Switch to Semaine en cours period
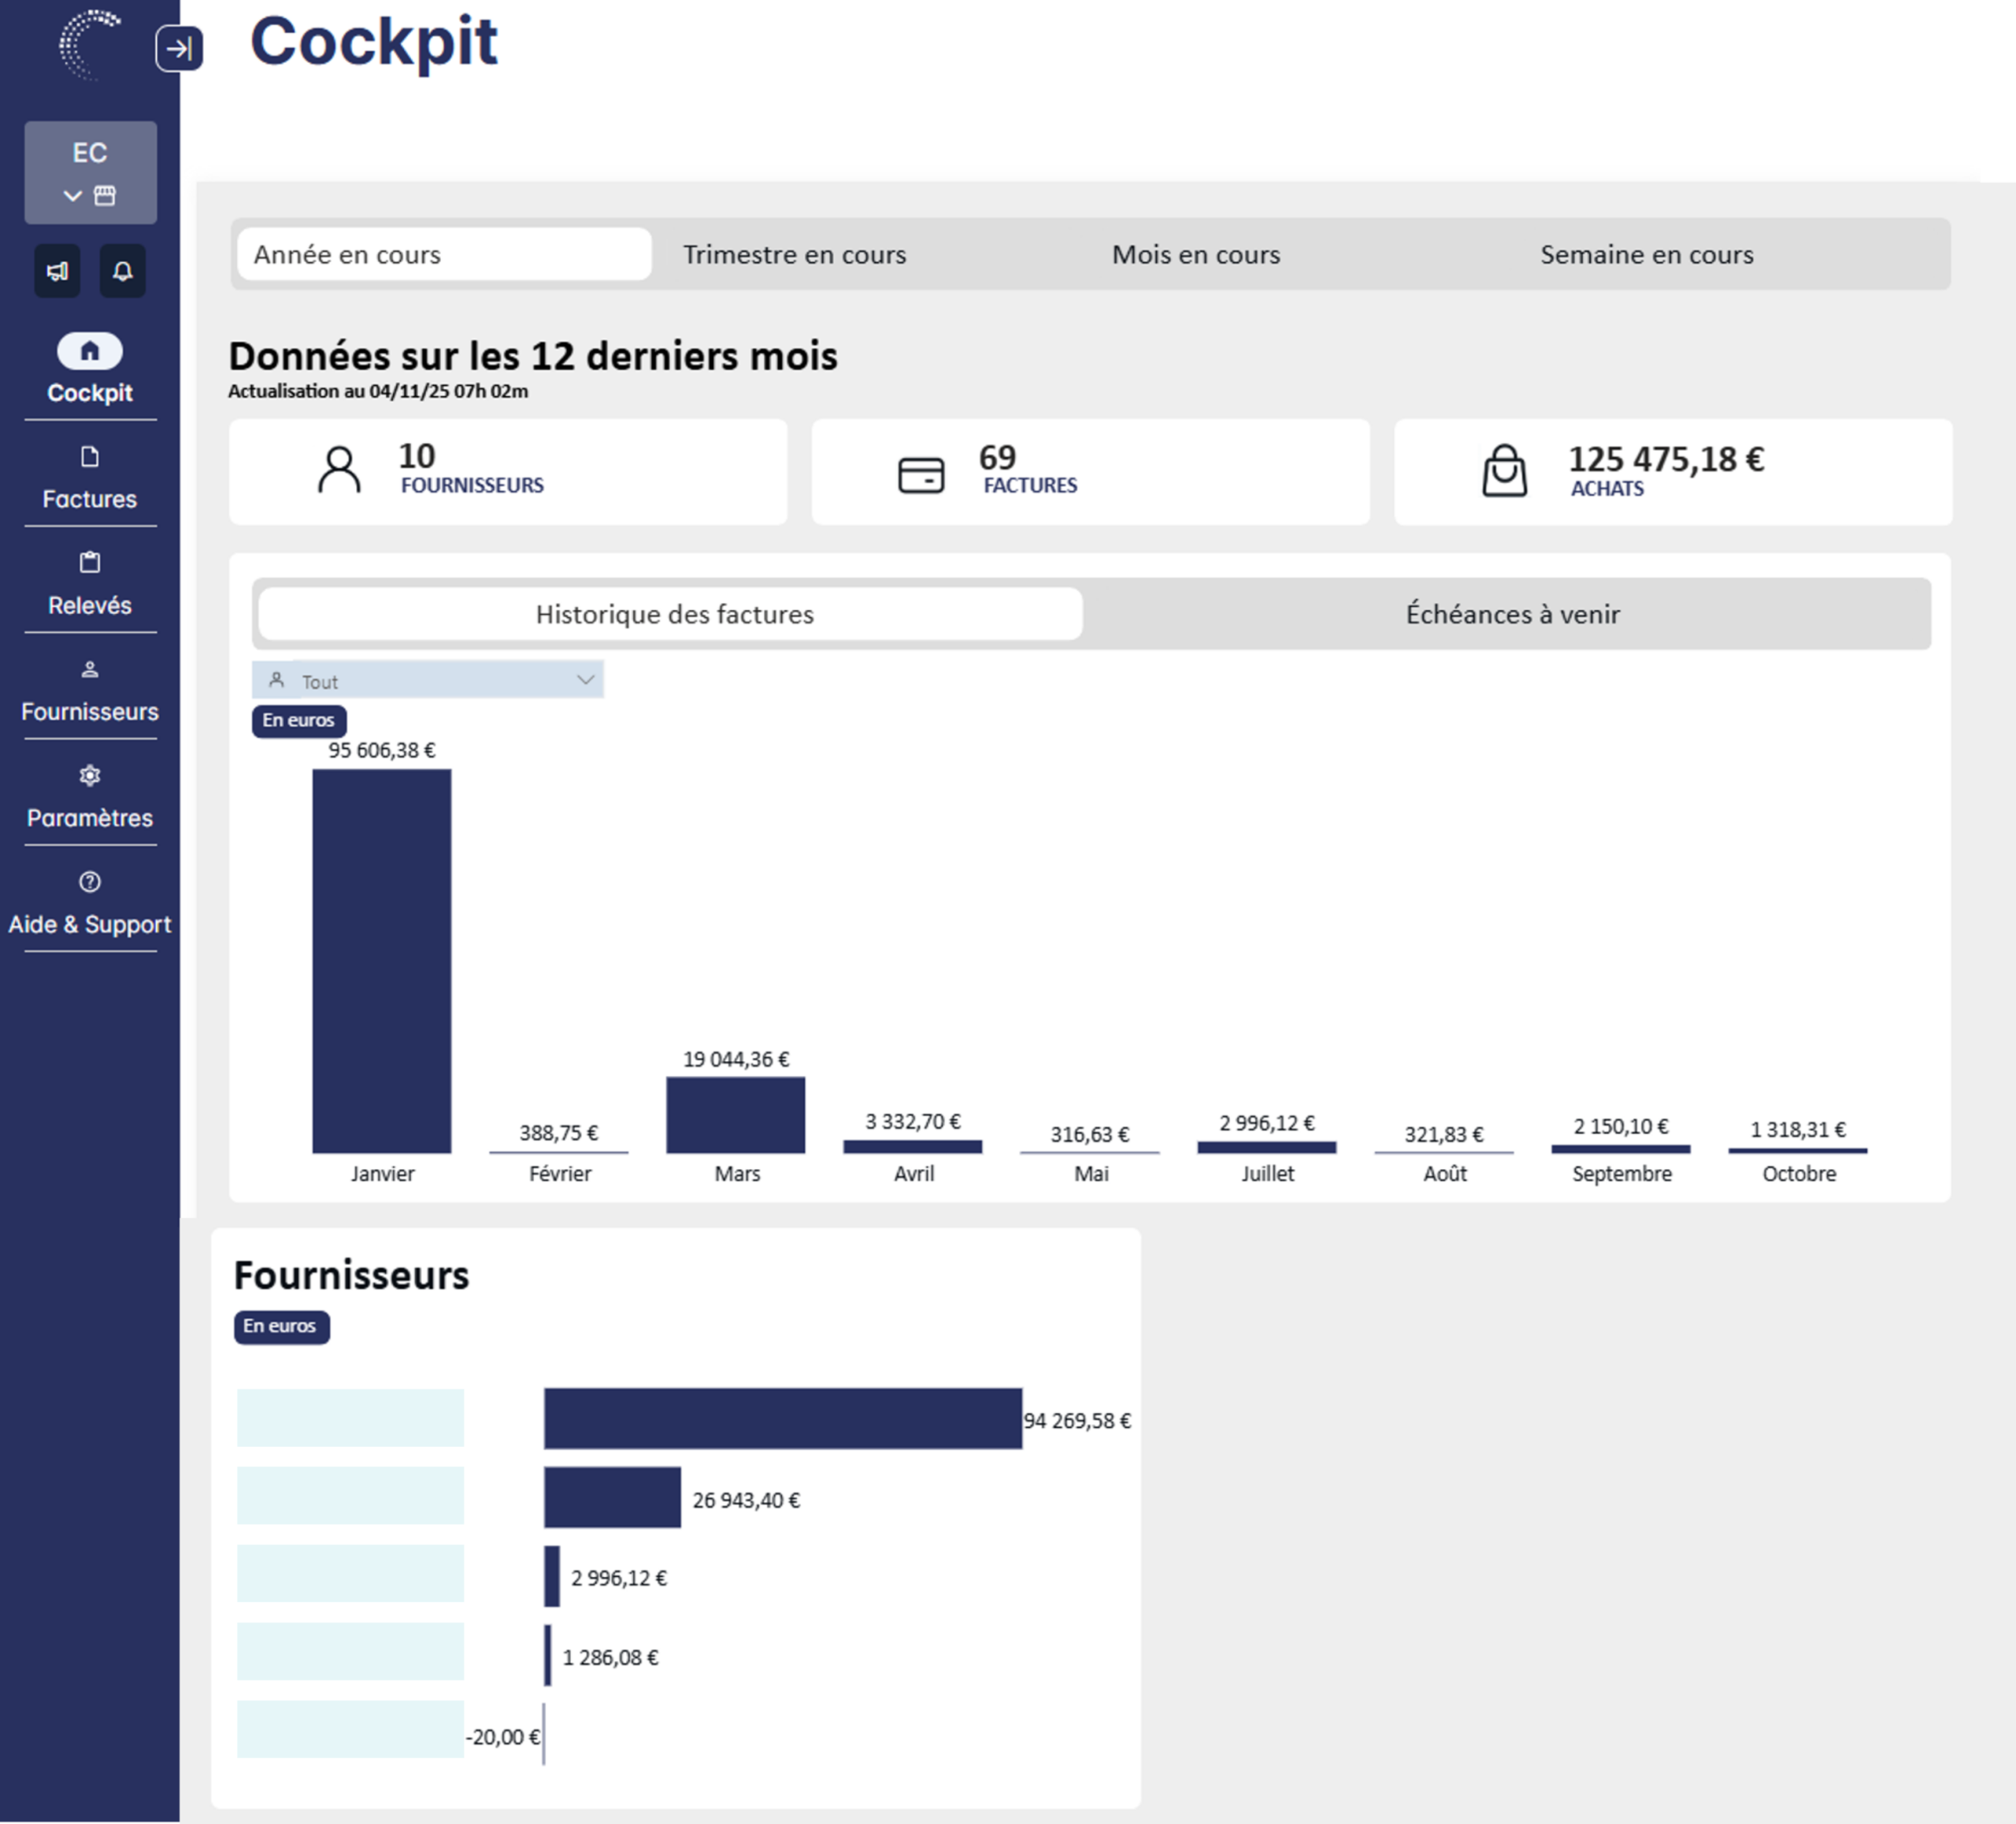The width and height of the screenshot is (2016, 1824). 1646,255
